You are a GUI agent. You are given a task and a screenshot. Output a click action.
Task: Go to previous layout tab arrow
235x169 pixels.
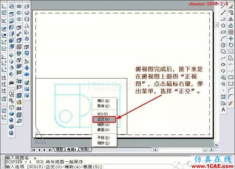tap(39, 150)
